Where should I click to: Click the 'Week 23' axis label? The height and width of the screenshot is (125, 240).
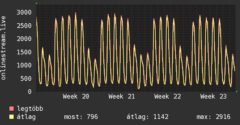coord(213,97)
